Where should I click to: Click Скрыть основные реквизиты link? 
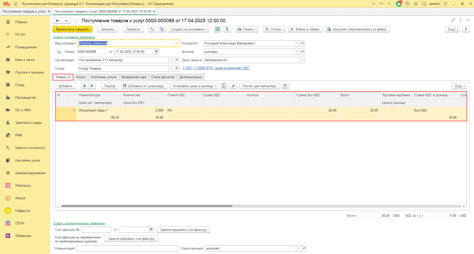(x=74, y=37)
